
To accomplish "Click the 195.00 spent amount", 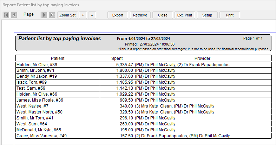I will pyautogui.click(x=126, y=130).
